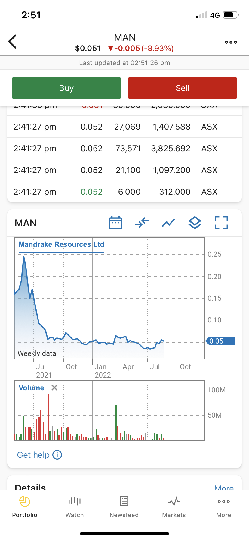Tap the green 0.052 price cell
Screen dimensions: 249x540
(x=92, y=192)
